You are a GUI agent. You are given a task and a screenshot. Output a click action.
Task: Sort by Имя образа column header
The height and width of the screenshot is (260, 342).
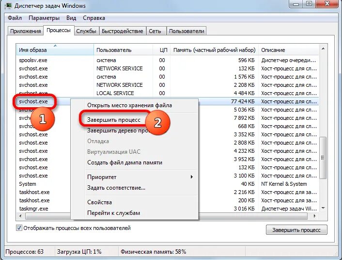pyautogui.click(x=55, y=50)
